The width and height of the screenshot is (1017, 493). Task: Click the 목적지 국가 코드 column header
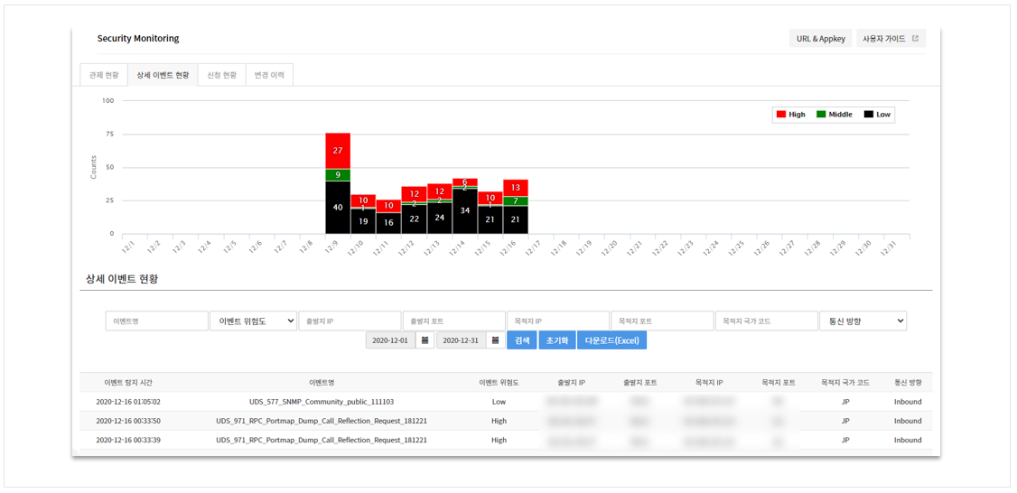pyautogui.click(x=845, y=383)
